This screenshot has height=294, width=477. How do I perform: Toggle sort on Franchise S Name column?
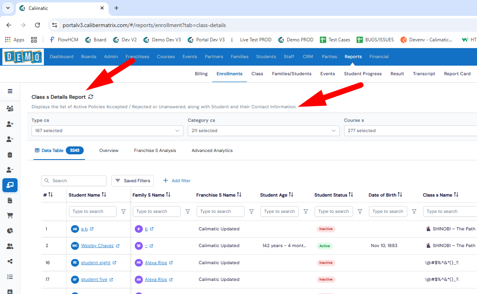click(239, 195)
